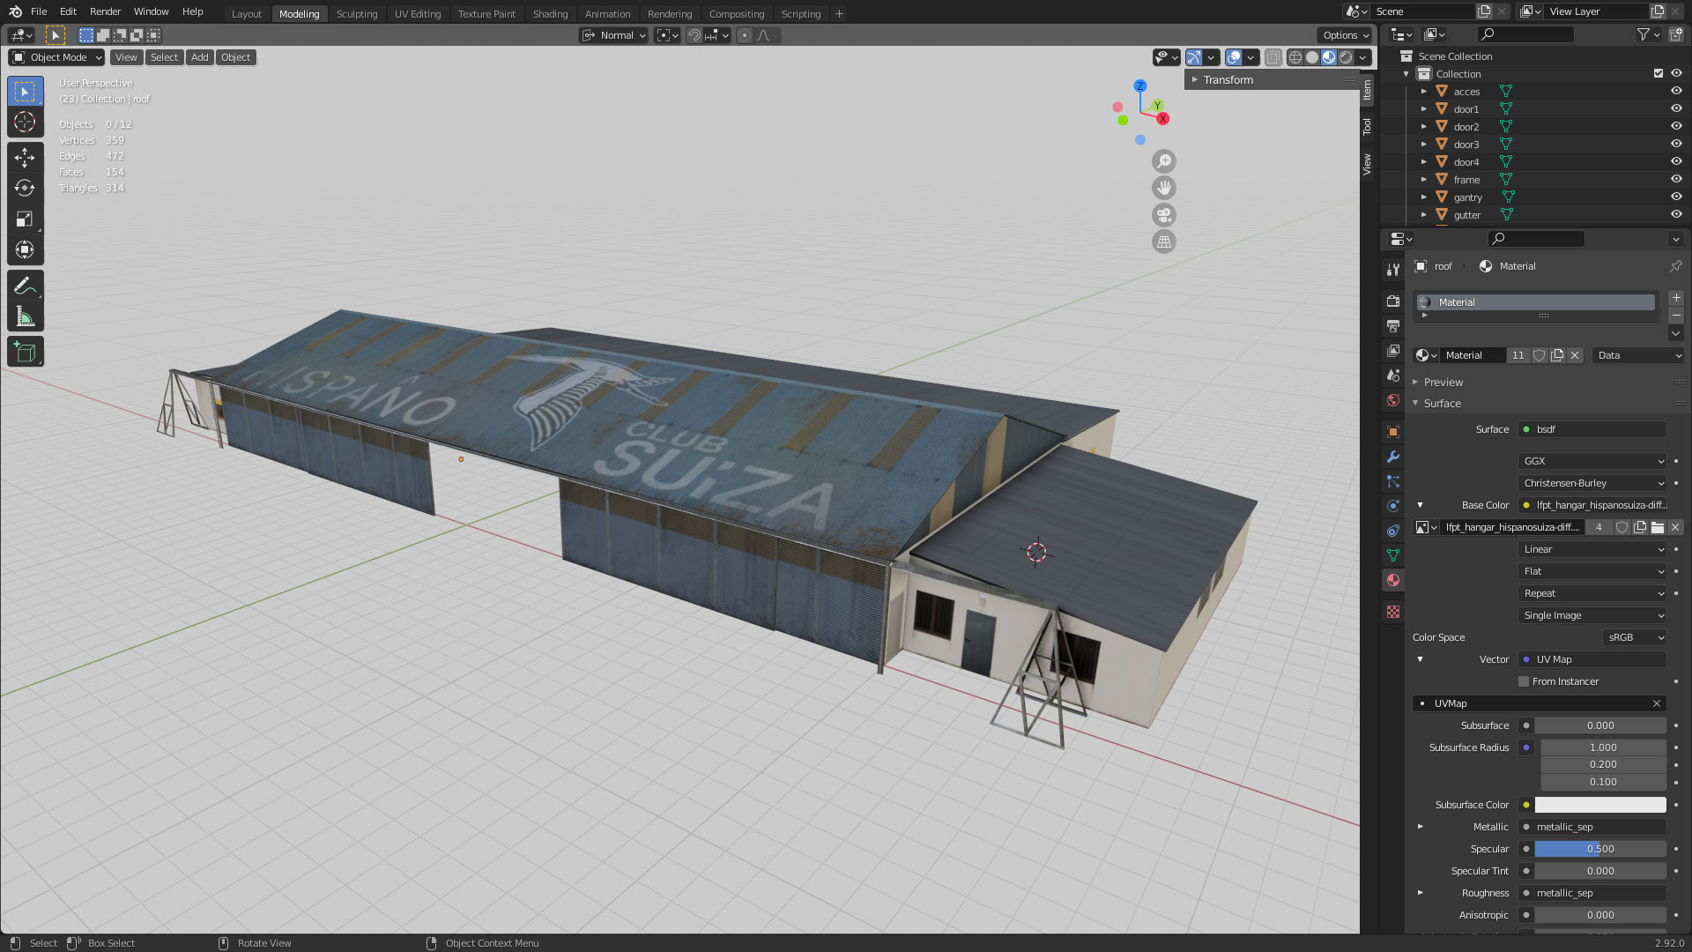This screenshot has height=952, width=1692.
Task: Toggle camera view with the camera icon
Action: pos(1164,215)
